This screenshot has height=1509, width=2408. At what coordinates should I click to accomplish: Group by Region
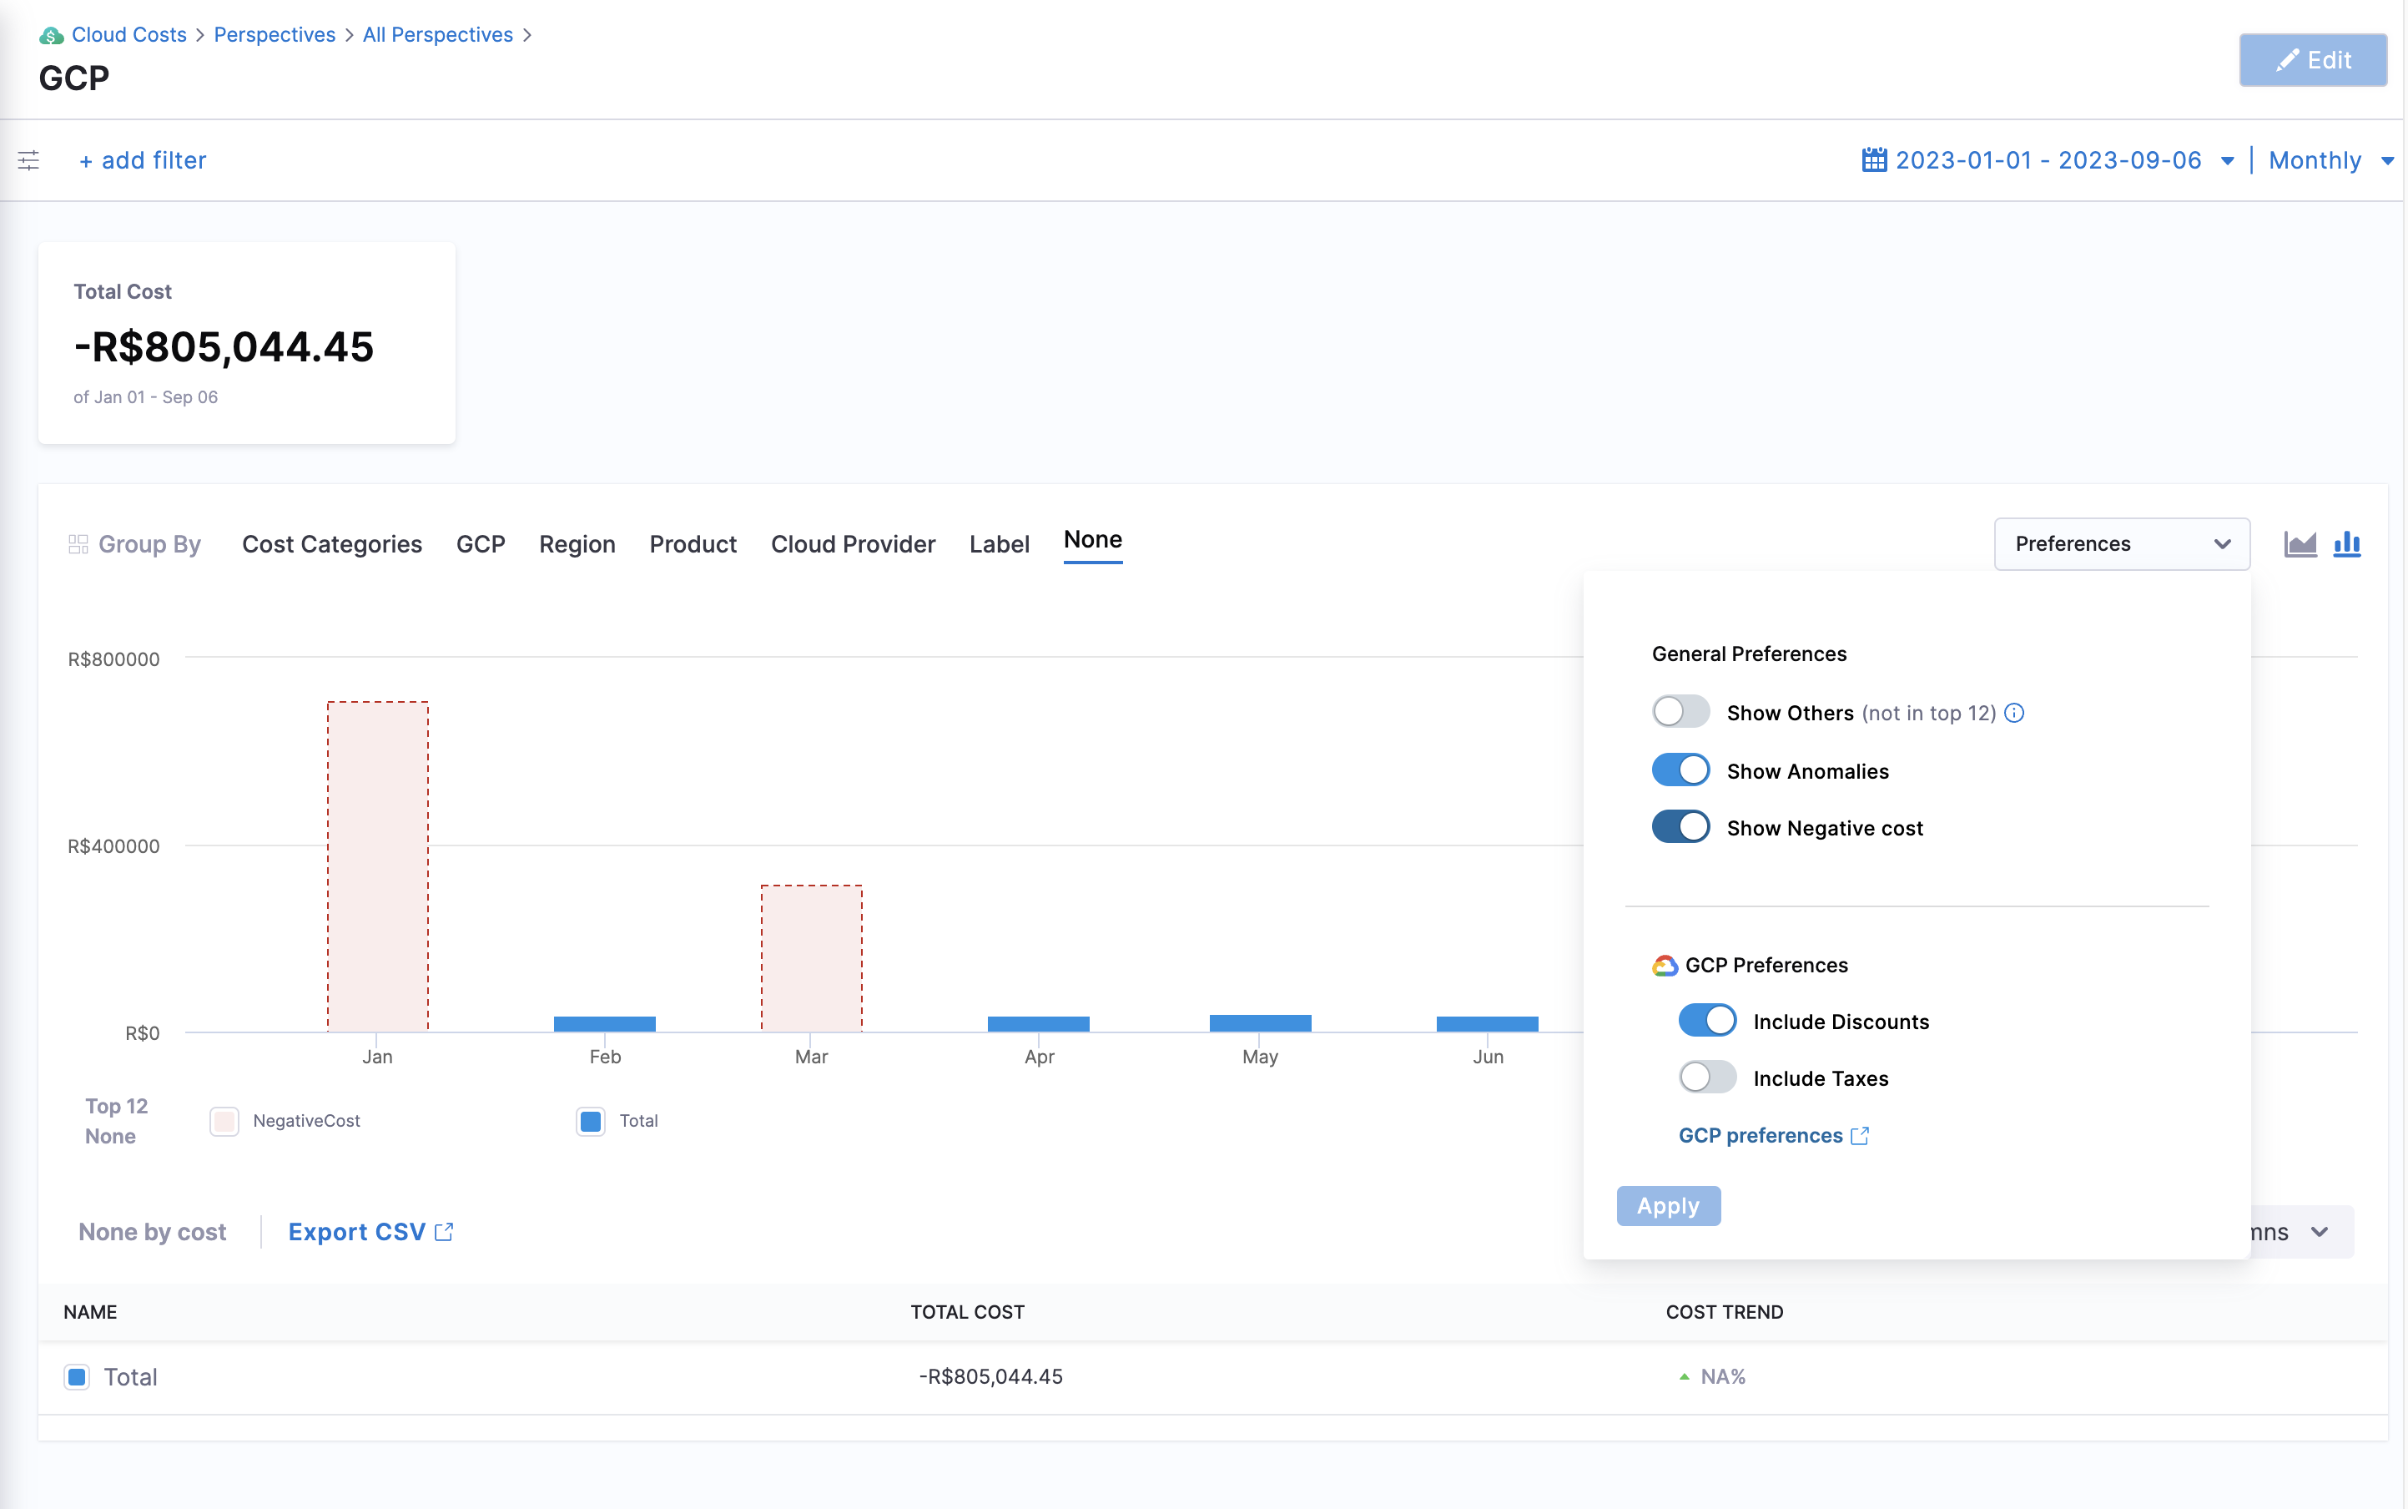577,544
